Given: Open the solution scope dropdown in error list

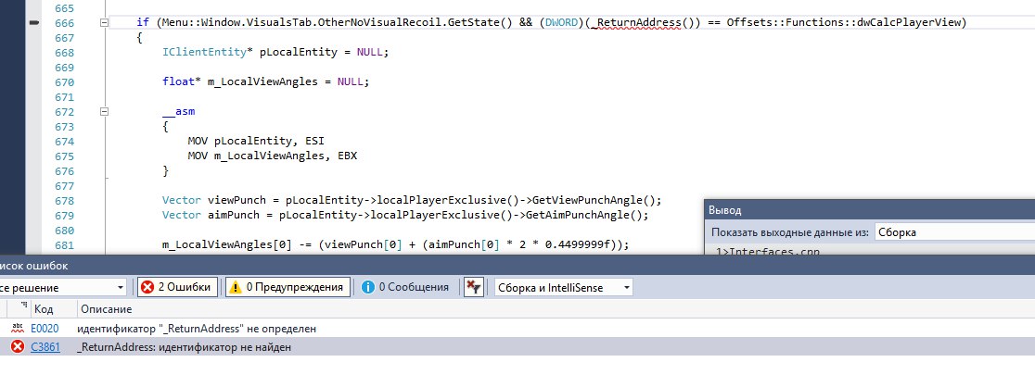Looking at the screenshot, I should tap(63, 287).
